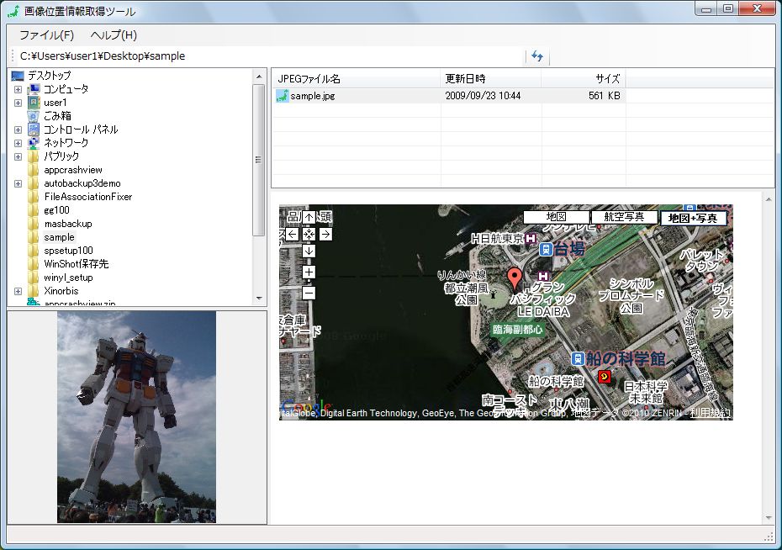Switch map to 地図 view

(556, 217)
